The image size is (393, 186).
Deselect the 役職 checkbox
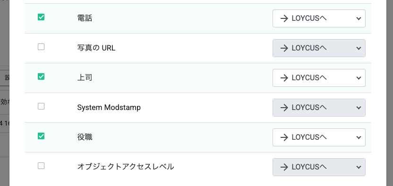(41, 136)
